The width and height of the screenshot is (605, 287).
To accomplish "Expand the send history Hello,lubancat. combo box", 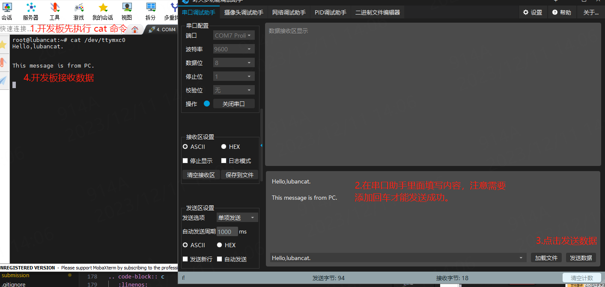I will click(x=521, y=258).
